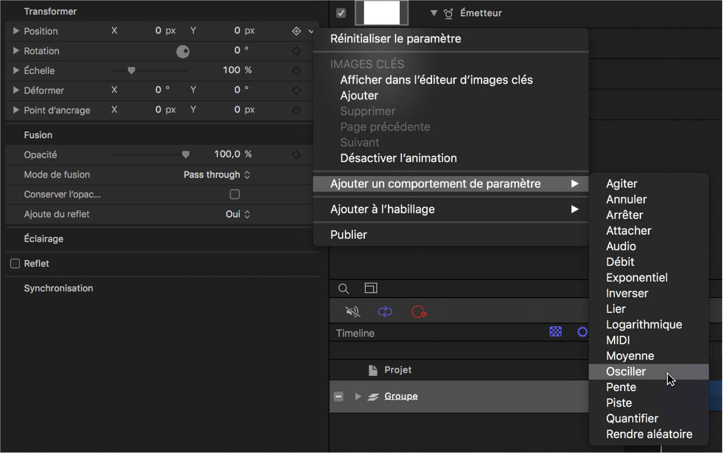Screen dimensions: 723x453
Task: Toggle the Émetteur activation checkbox
Action: pyautogui.click(x=341, y=13)
